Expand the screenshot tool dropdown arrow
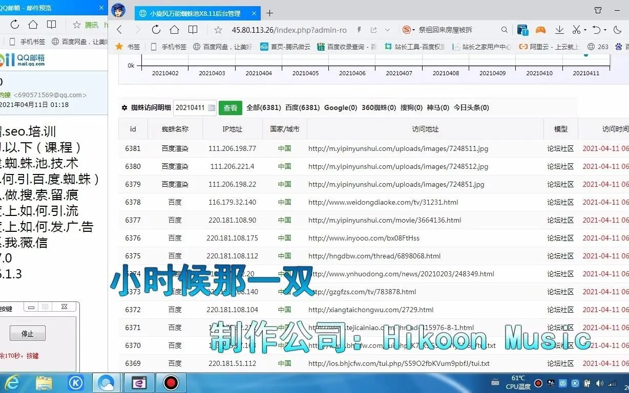 [585, 30]
